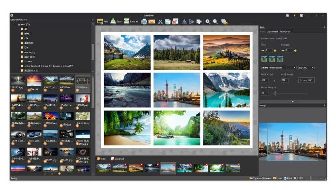Switch to the Advanced tab
This screenshot has width=336, height=194.
pos(272,32)
